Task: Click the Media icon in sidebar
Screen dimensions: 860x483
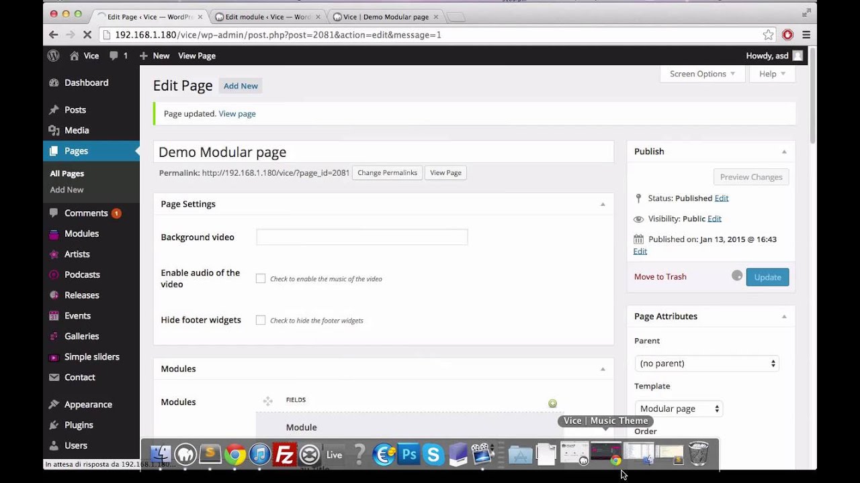Action: 54,130
